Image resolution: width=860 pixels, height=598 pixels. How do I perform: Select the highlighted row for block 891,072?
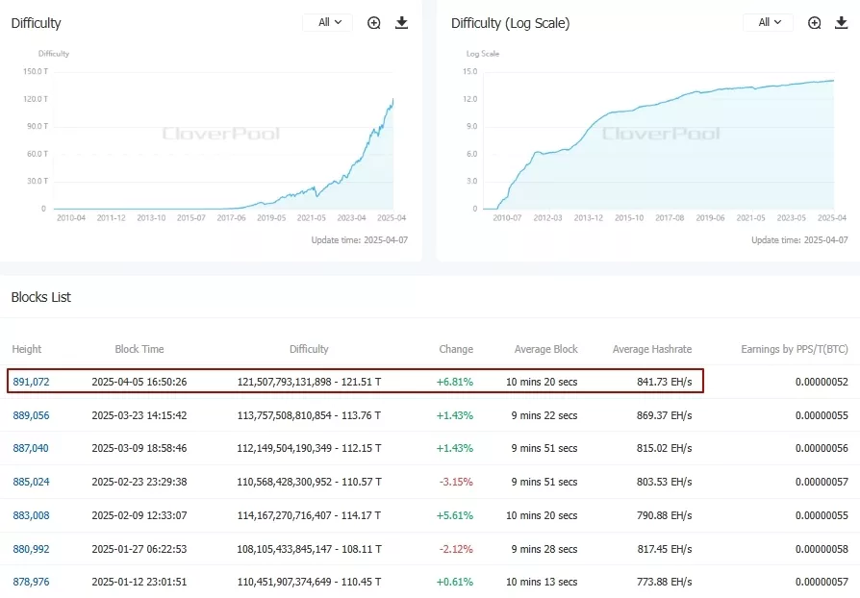356,381
